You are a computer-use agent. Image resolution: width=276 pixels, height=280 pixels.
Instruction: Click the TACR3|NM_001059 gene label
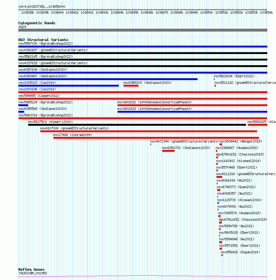[x=33, y=273]
